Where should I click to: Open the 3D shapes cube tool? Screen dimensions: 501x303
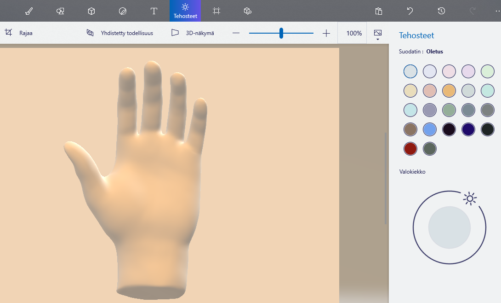coord(91,11)
